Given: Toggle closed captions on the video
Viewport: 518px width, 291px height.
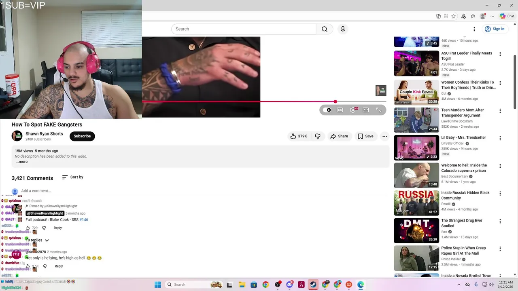Looking at the screenshot, I should click(x=340, y=110).
